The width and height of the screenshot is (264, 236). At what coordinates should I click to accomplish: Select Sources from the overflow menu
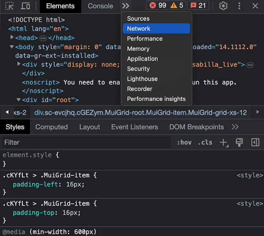[156, 18]
